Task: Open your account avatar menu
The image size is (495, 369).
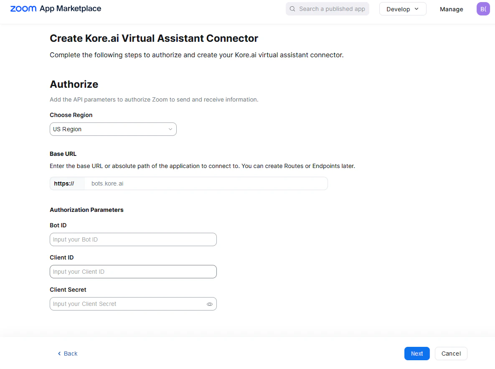Action: click(x=483, y=8)
